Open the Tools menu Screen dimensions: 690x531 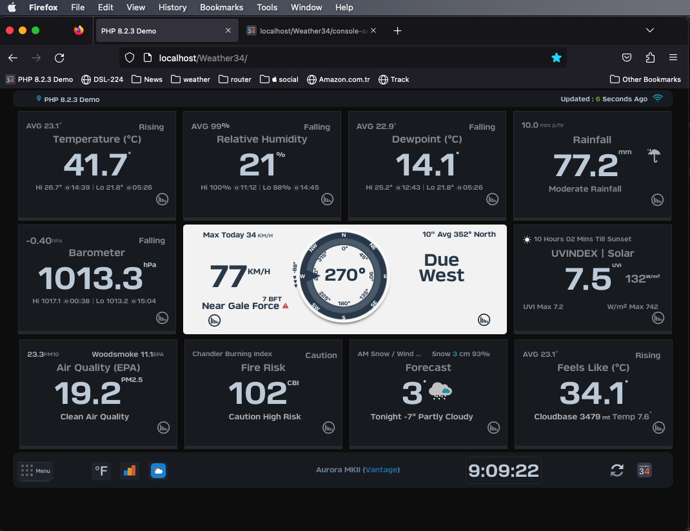[x=267, y=8]
